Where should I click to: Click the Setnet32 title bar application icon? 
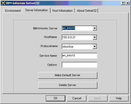[3, 3]
